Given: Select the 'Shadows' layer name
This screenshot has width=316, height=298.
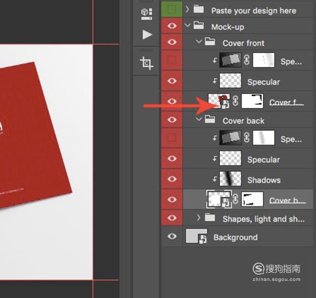Looking at the screenshot, I should tap(264, 180).
